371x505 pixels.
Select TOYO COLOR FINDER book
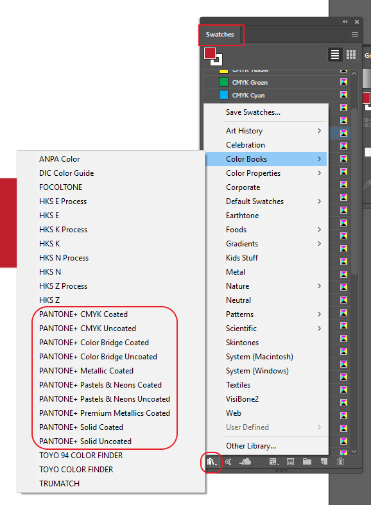point(111,470)
